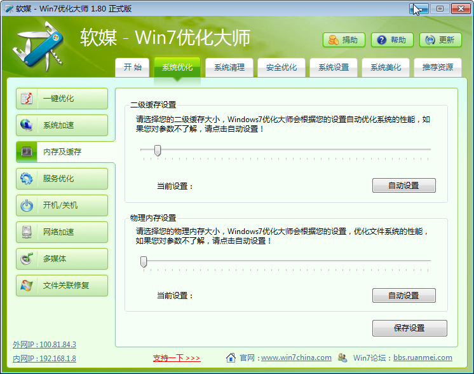Click the coin icon on 捐助 button

click(334, 40)
